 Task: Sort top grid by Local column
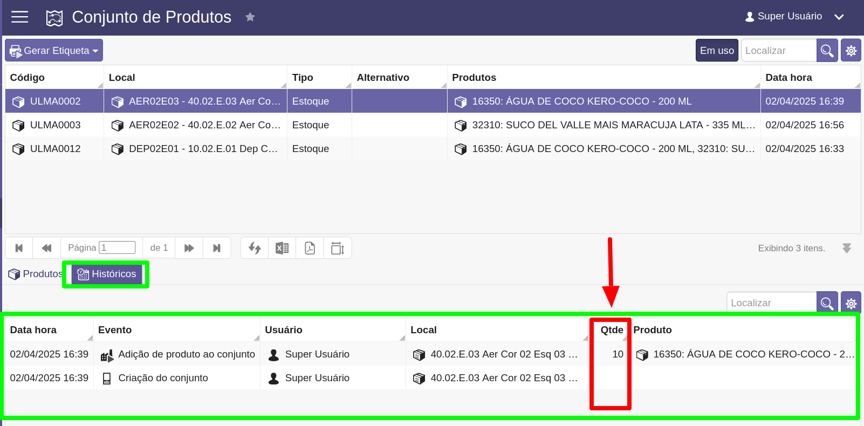(x=195, y=78)
